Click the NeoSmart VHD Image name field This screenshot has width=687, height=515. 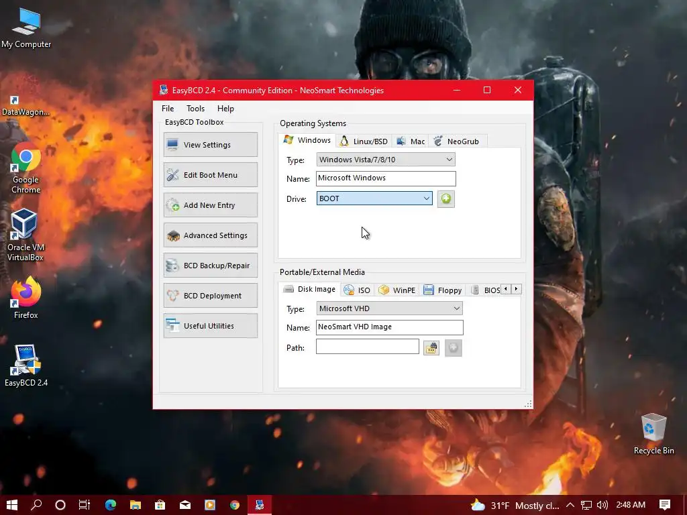pos(390,327)
